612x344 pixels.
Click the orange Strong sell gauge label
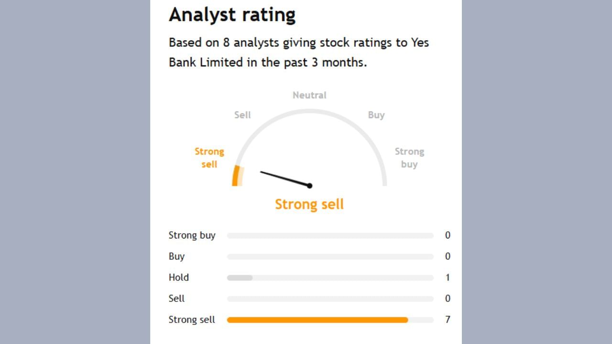pyautogui.click(x=209, y=158)
